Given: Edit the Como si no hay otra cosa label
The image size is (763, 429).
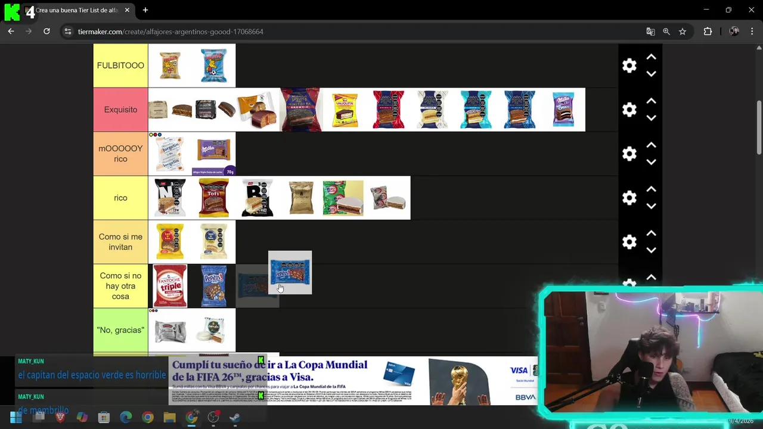Looking at the screenshot, I should pos(120,286).
